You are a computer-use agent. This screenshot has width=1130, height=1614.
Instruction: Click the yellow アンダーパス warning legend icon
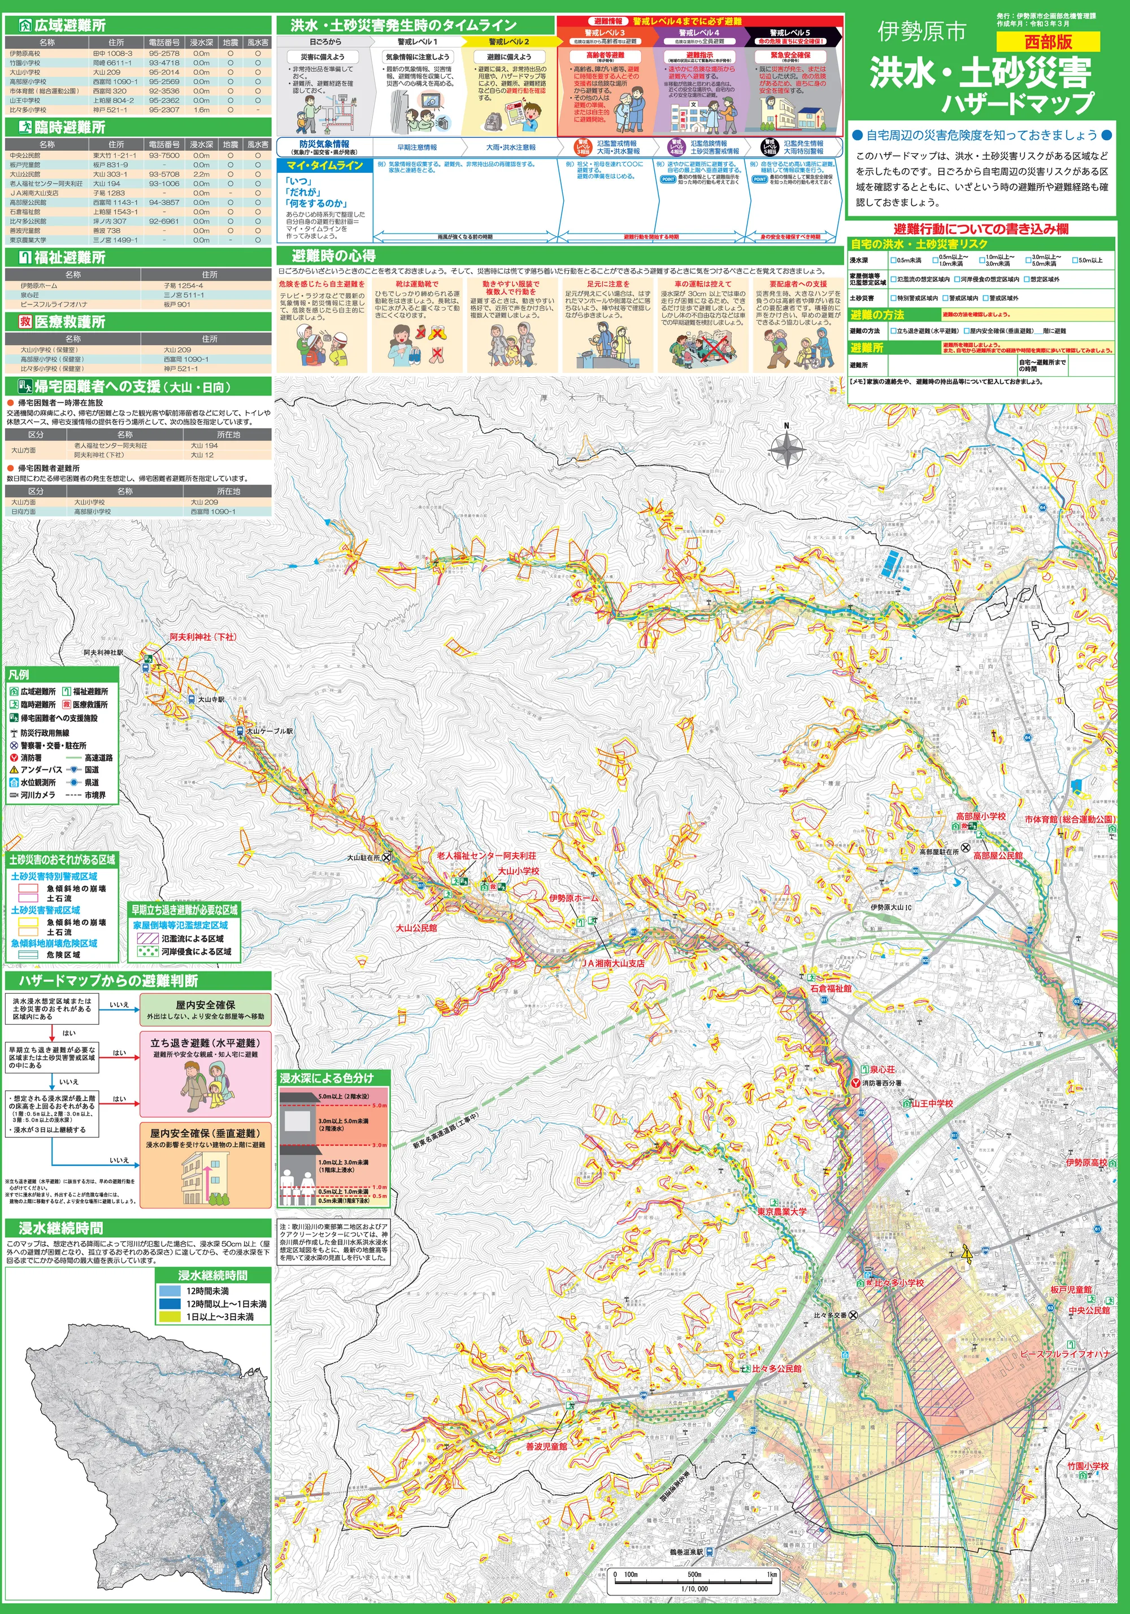coord(14,770)
